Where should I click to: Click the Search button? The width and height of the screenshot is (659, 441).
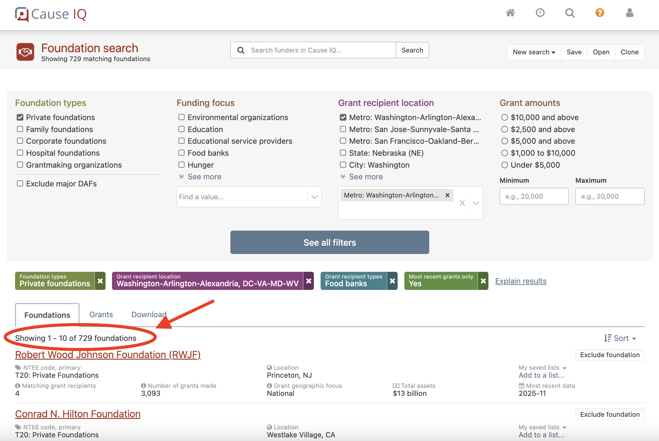pyautogui.click(x=412, y=50)
